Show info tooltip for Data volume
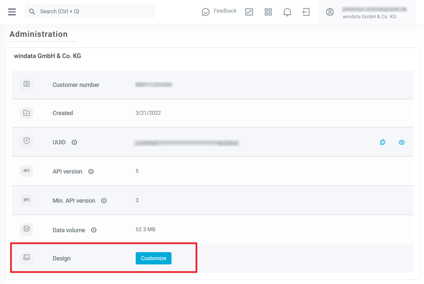 click(94, 230)
